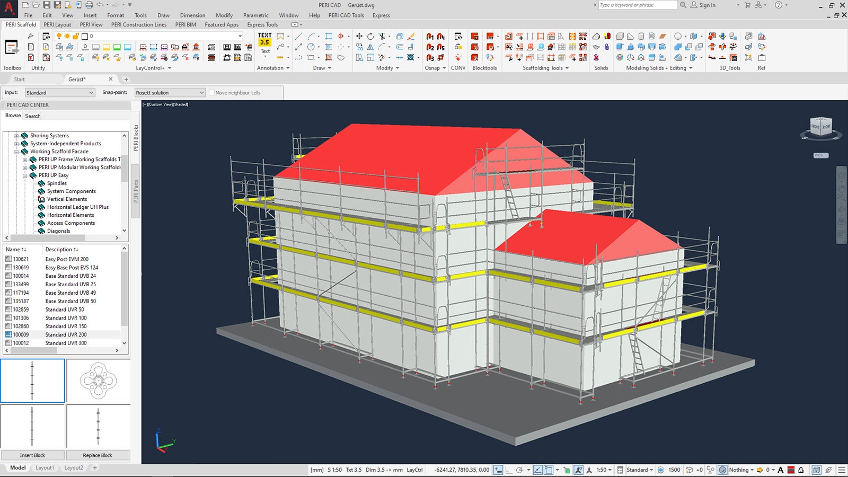Click the Insert Block button
The image size is (848, 477).
point(32,455)
